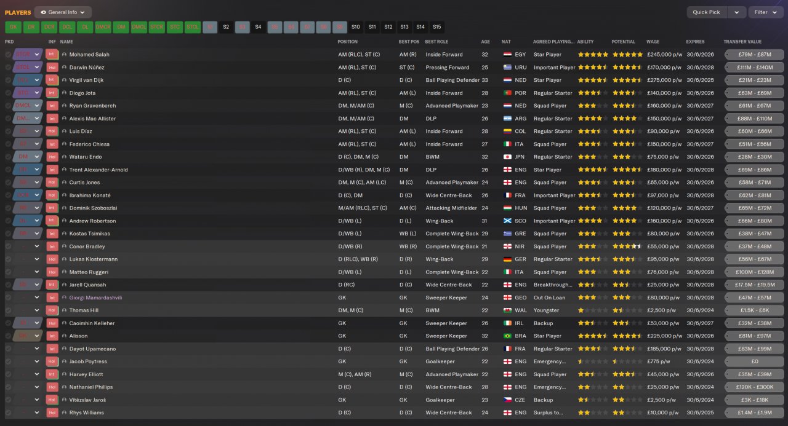Click the player profile icon beside Ryan Gravenberch

pyautogui.click(x=64, y=106)
